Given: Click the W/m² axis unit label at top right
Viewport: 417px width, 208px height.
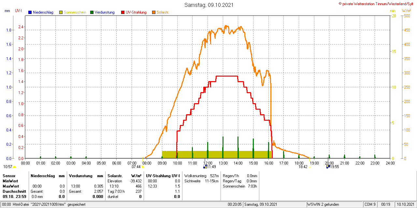Looking at the screenshot, I should coord(406,11).
